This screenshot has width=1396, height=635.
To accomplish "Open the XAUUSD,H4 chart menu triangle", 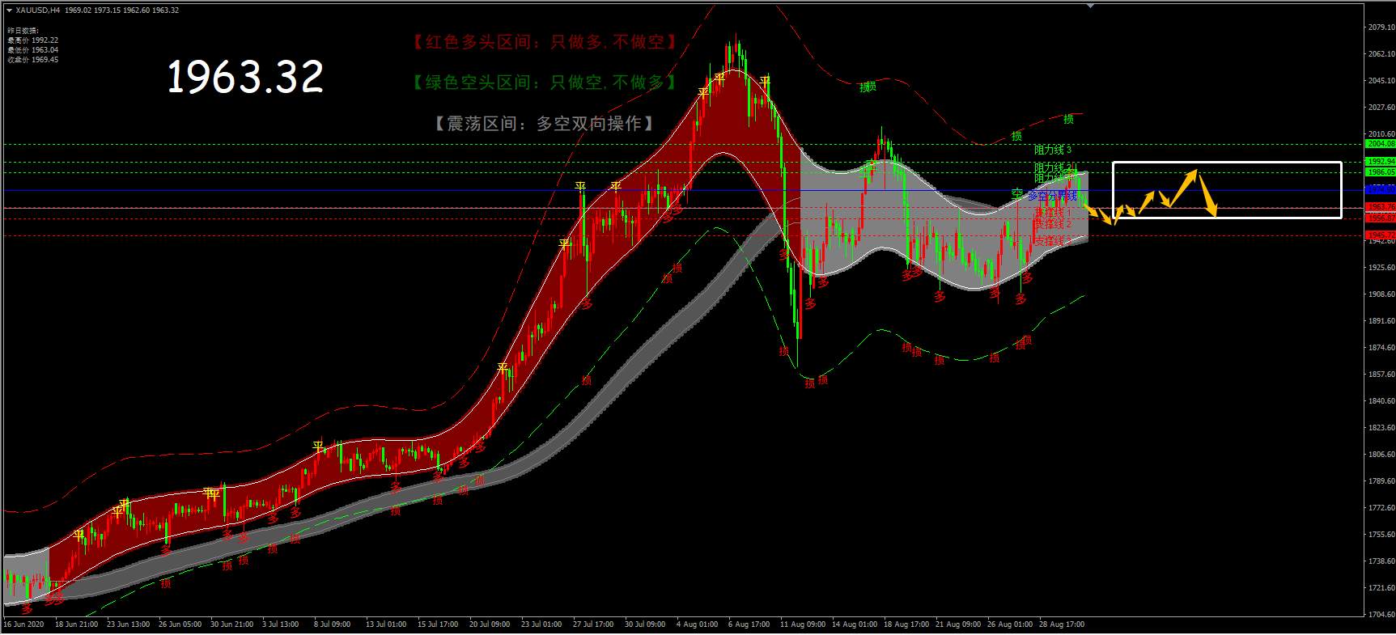I will [x=9, y=11].
